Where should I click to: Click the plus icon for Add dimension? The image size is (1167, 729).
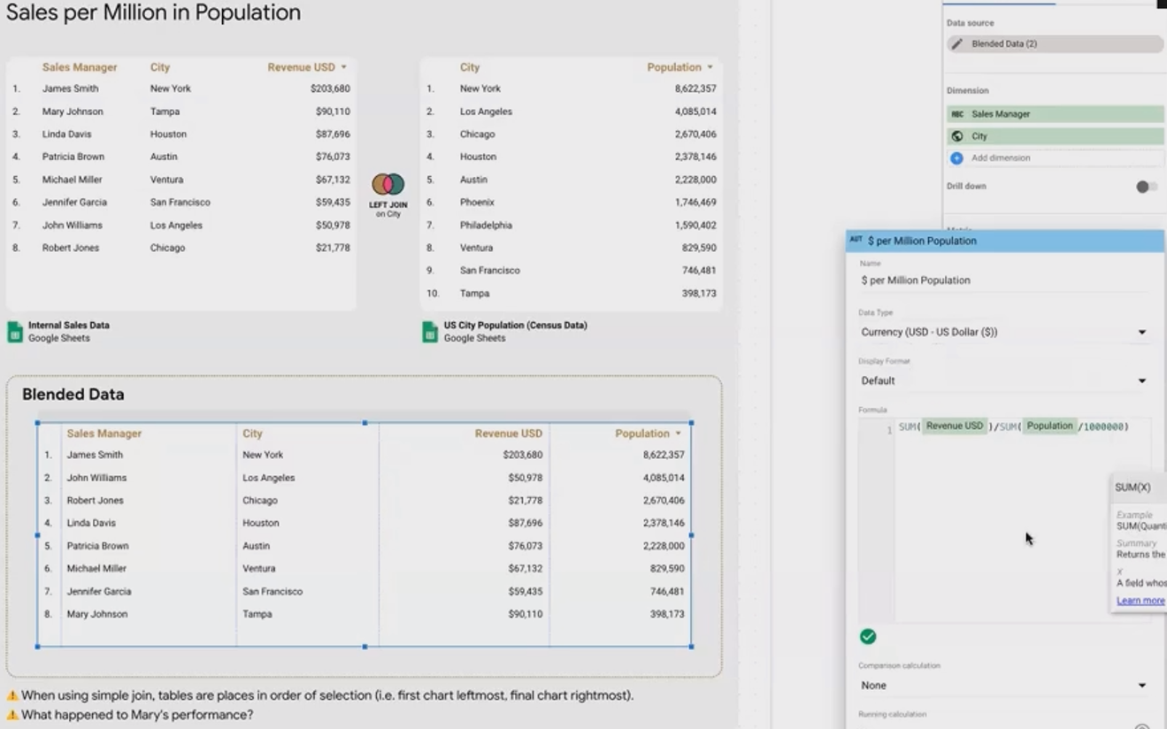(956, 158)
